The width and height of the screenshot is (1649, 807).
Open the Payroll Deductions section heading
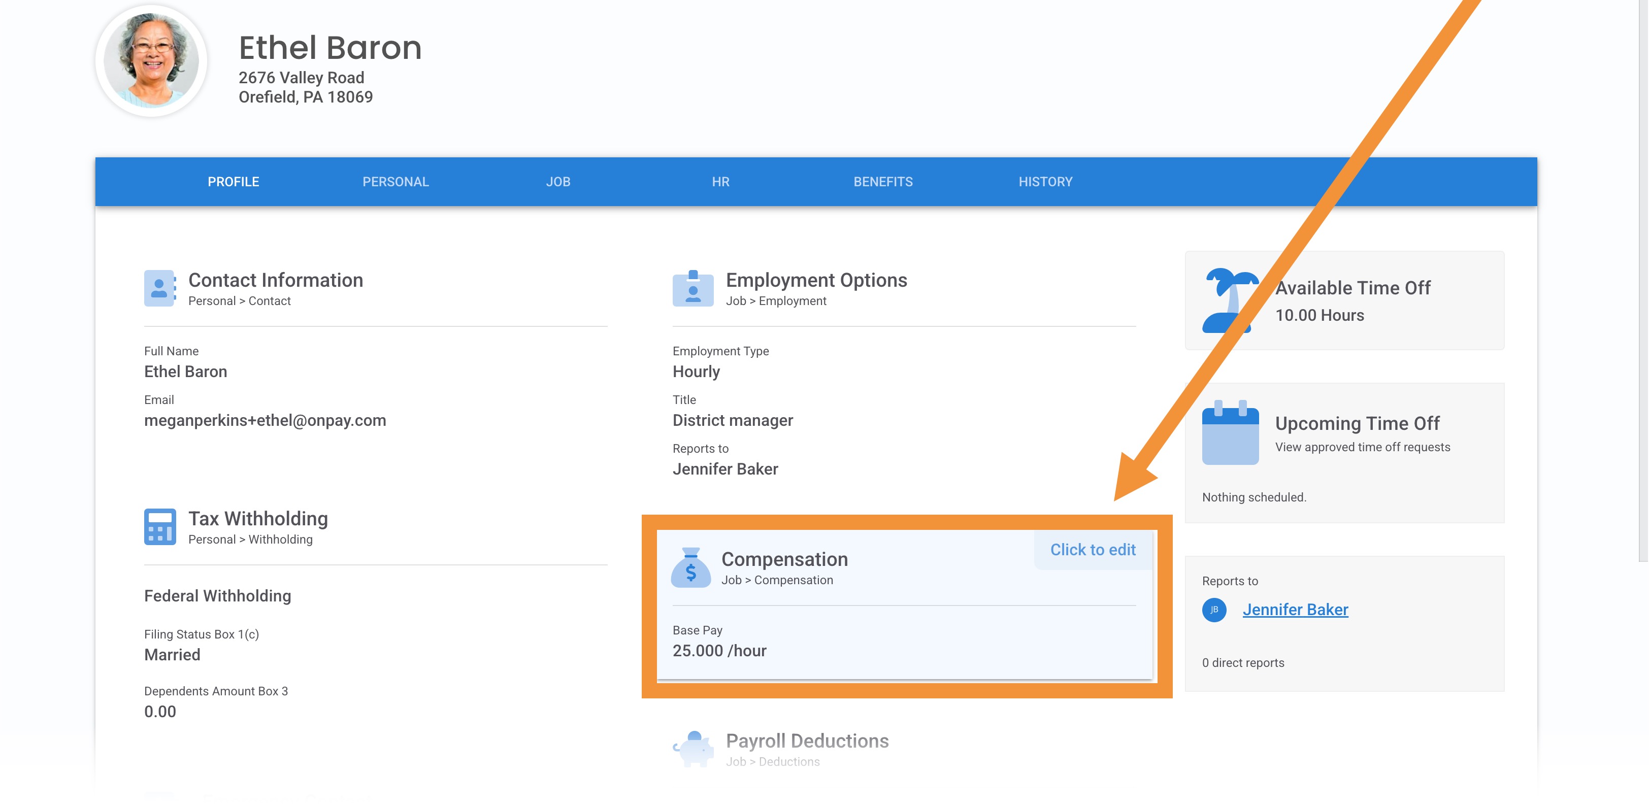click(x=807, y=741)
